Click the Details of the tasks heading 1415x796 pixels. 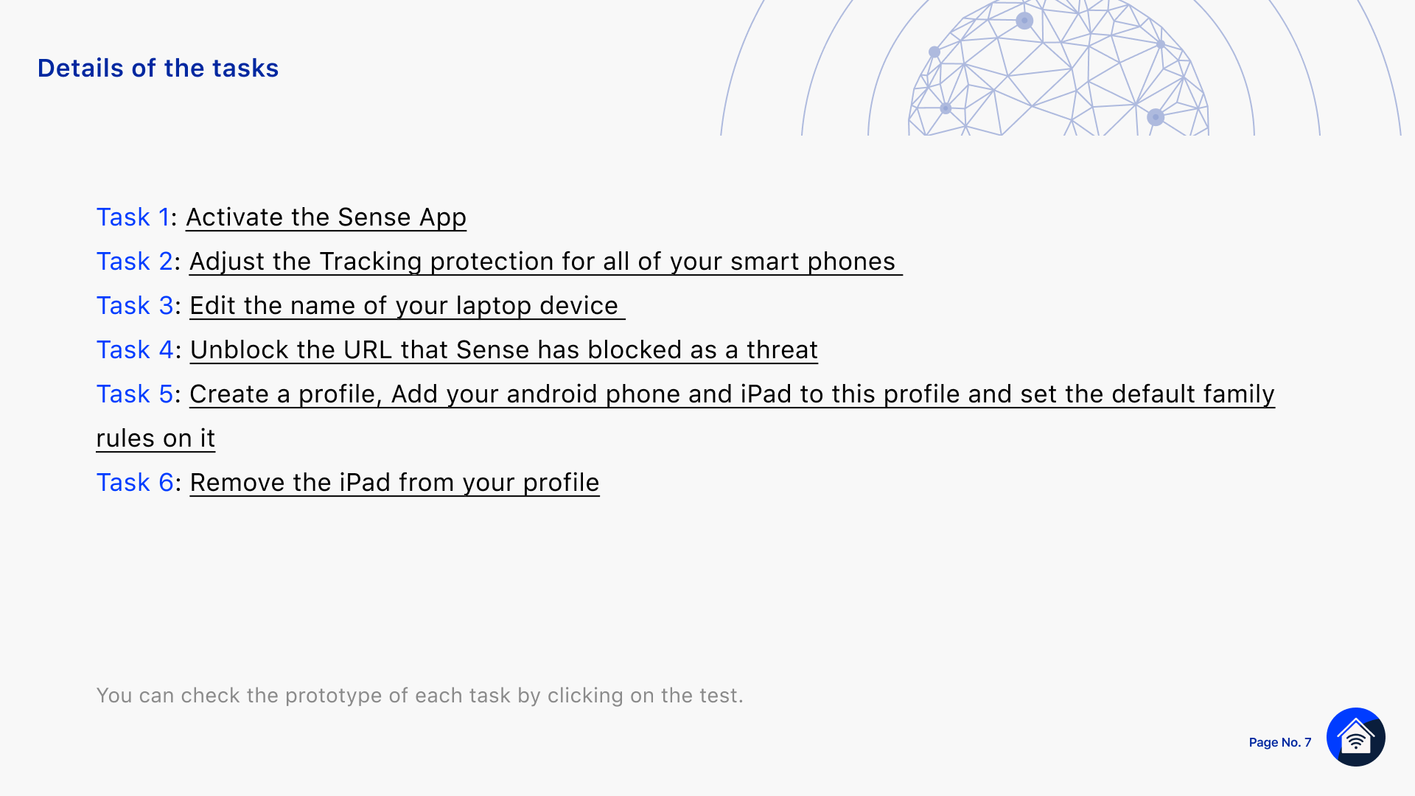[158, 68]
